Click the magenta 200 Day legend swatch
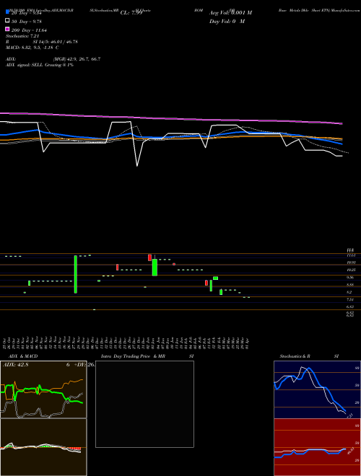Image resolution: width=361 pixels, height=476 pixels. tap(8, 29)
